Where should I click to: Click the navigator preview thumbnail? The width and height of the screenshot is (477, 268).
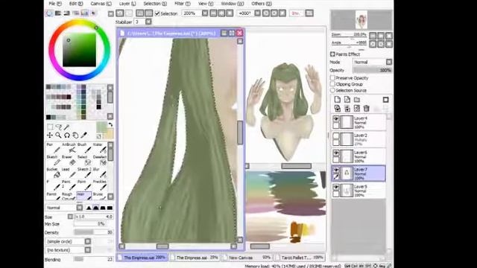[361, 20]
